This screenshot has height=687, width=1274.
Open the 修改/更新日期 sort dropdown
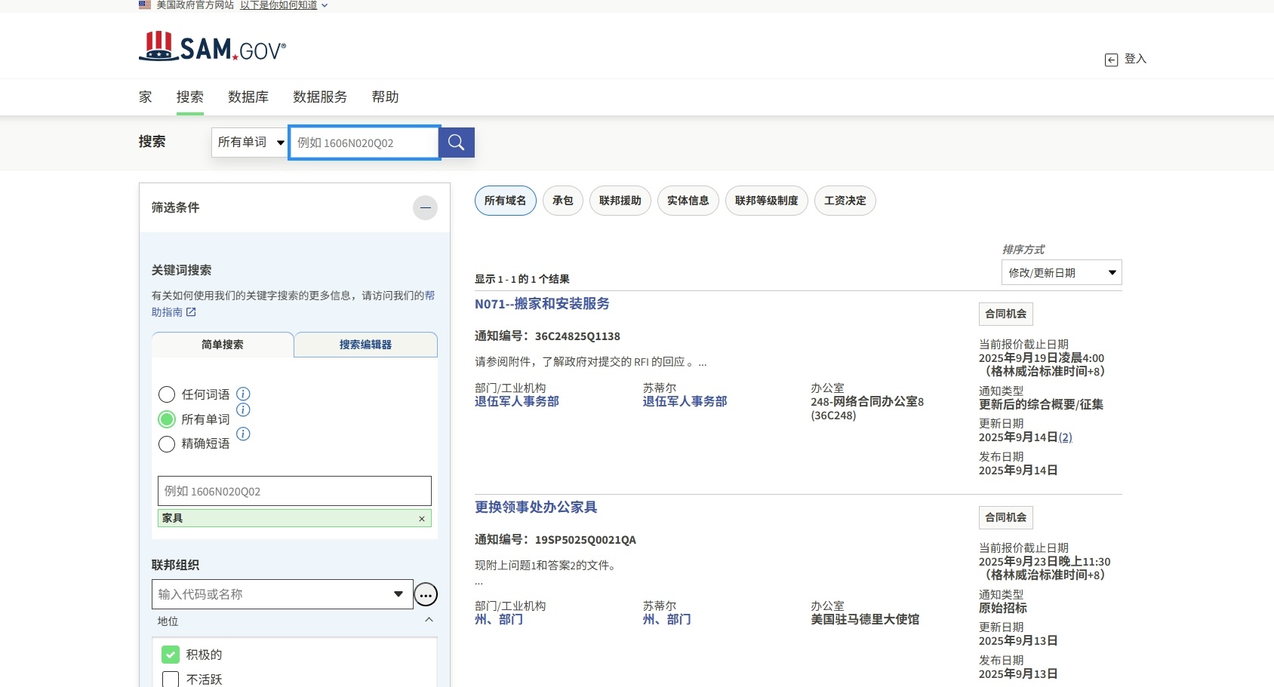[x=1061, y=272]
